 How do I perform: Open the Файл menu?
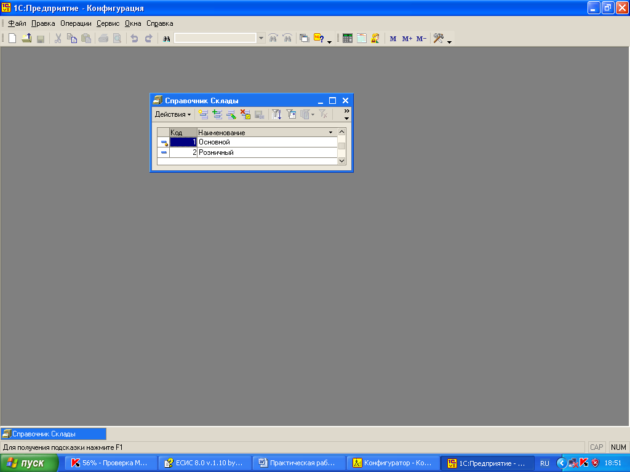tap(17, 23)
